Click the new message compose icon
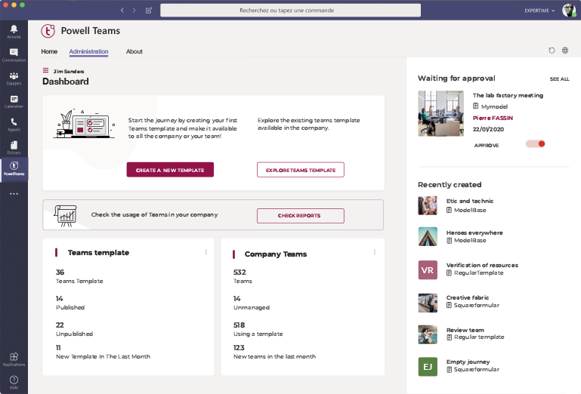The height and width of the screenshot is (394, 581). pos(149,11)
